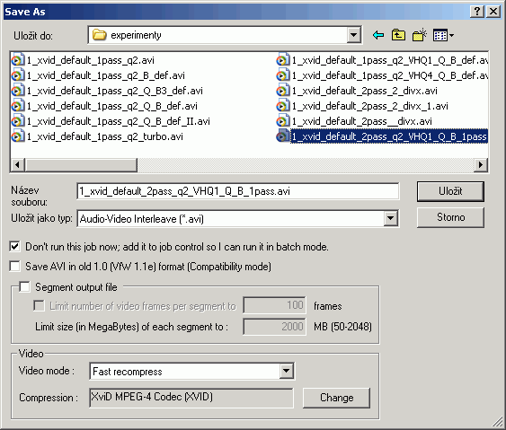Select 1_xvid_default_2pass_2_divx.avi file icon
The height and width of the screenshot is (430, 506).
click(283, 91)
